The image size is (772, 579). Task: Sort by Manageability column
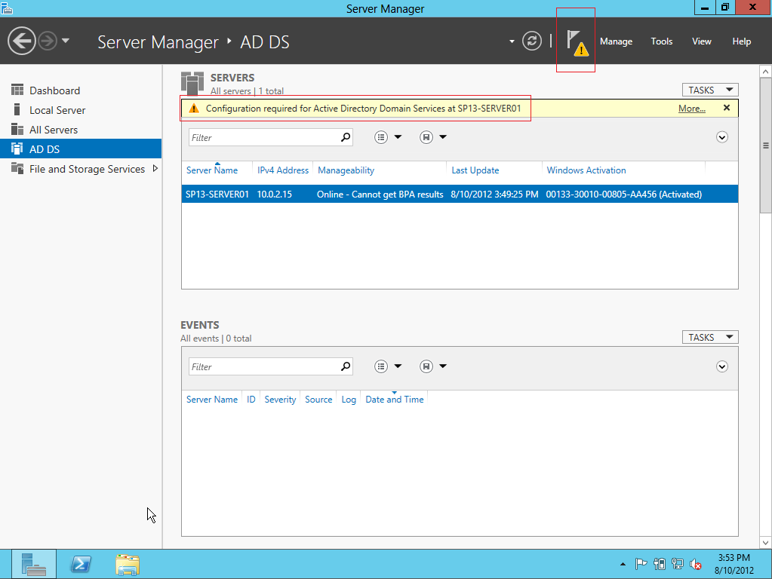346,170
